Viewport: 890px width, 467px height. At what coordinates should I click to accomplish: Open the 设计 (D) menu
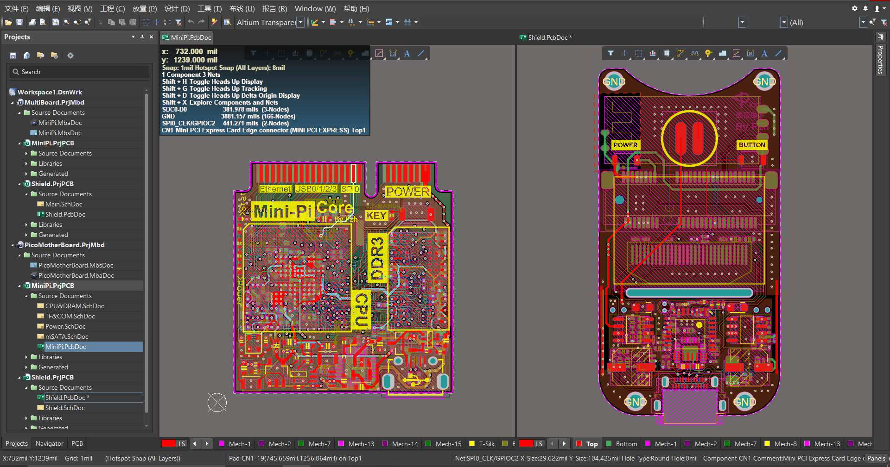[177, 8]
